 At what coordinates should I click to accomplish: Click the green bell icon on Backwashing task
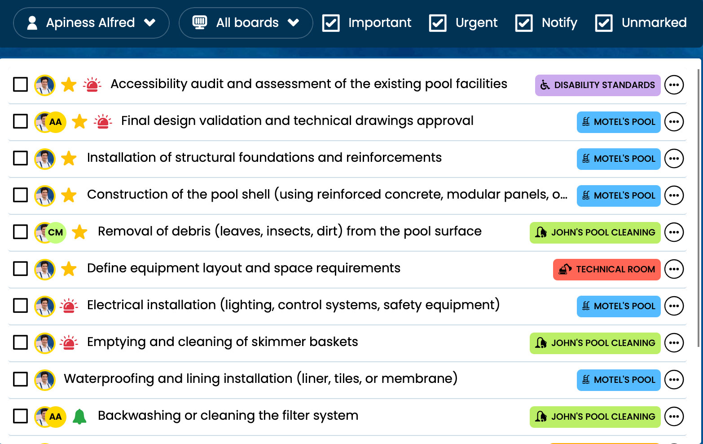(79, 416)
